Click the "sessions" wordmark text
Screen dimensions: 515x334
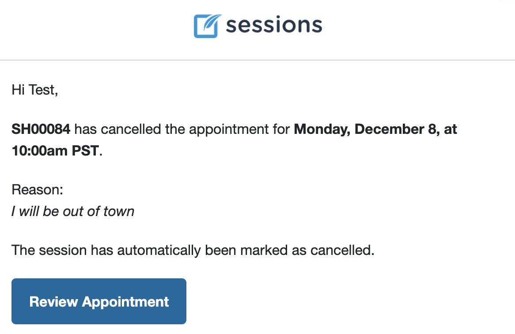point(274,25)
